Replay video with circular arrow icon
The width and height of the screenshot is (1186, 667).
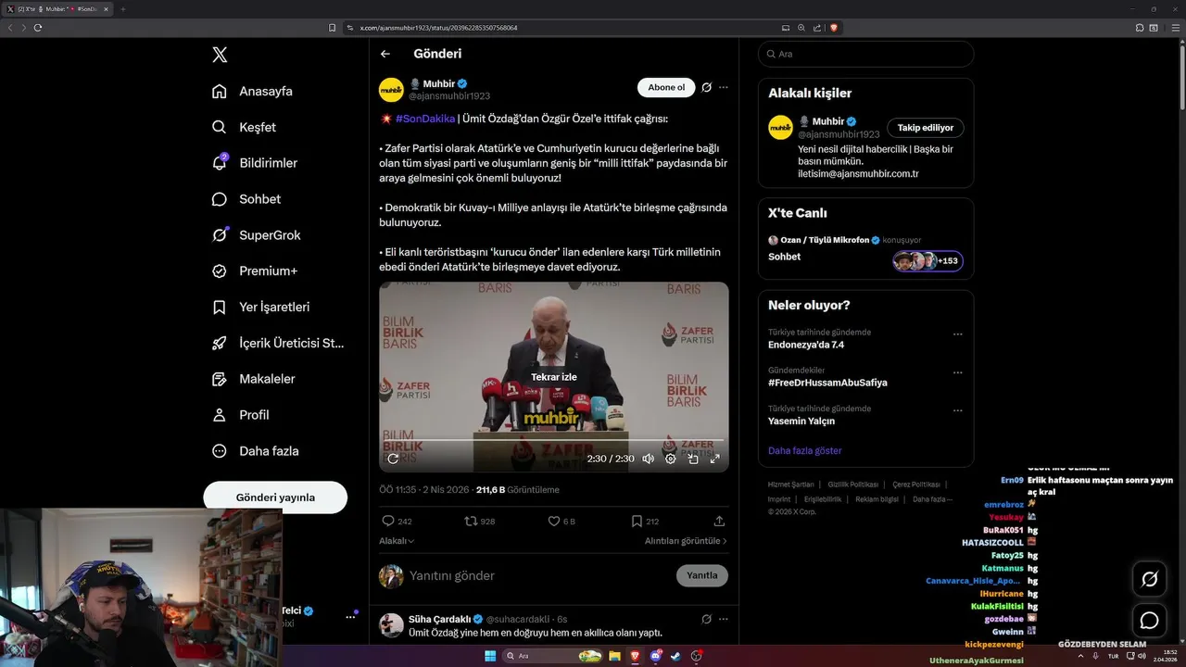(x=393, y=459)
